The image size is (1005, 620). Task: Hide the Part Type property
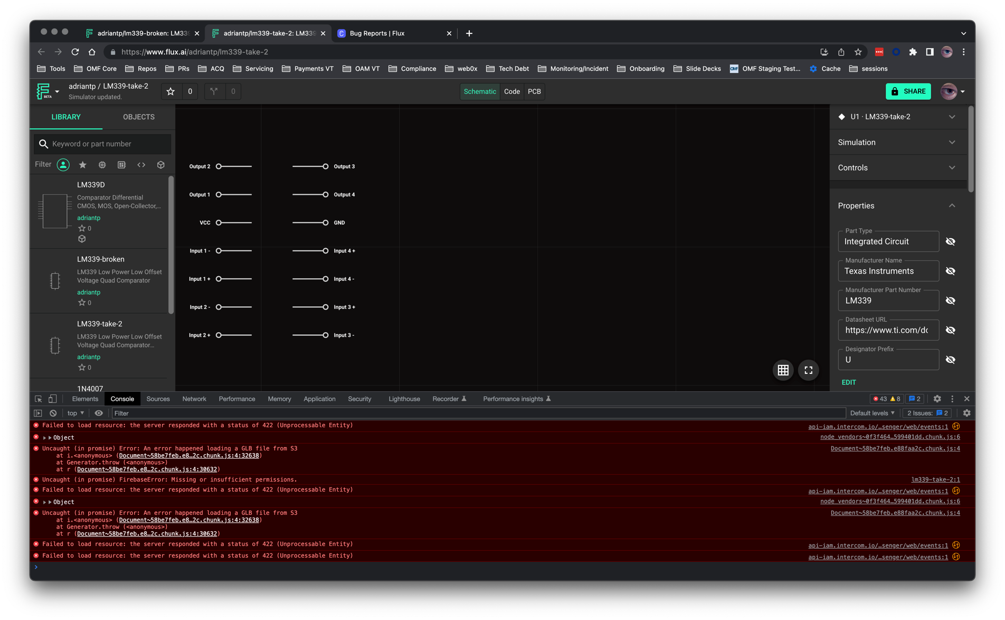tap(950, 241)
